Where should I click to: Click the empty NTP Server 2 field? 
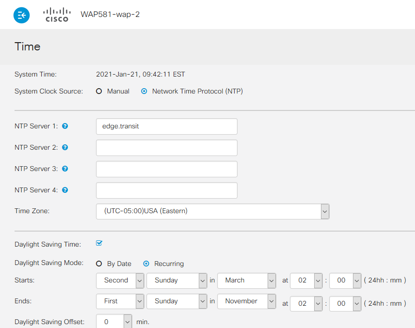click(166, 148)
